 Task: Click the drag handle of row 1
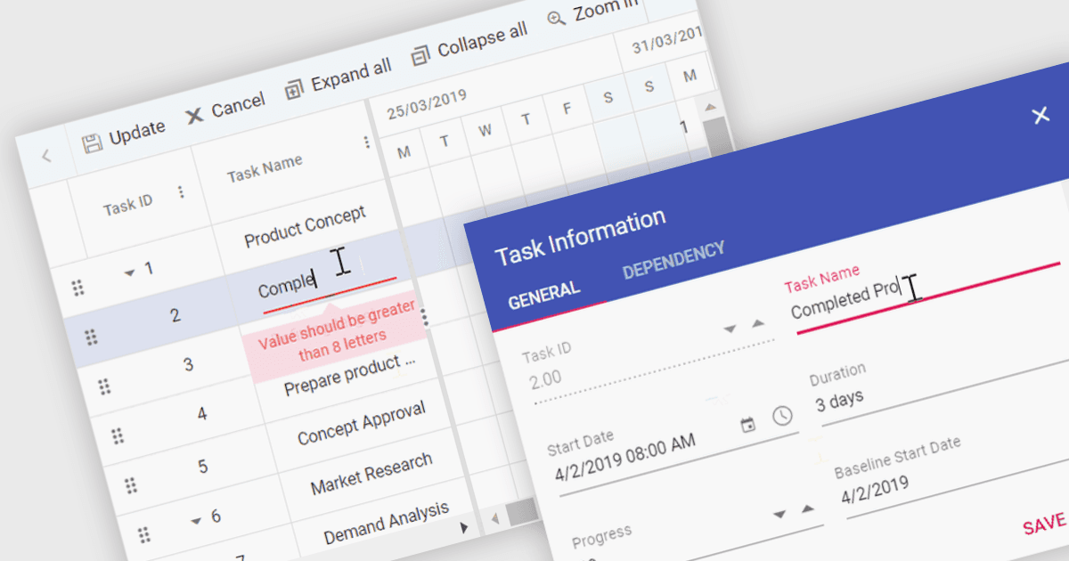pos(78,288)
